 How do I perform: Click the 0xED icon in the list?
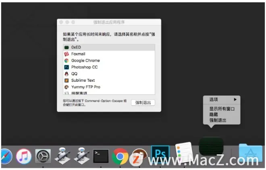pyautogui.click(x=66, y=48)
